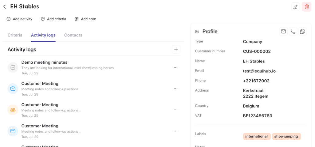Image resolution: width=315 pixels, height=147 pixels.
Task: Switch to the Contacts tab
Action: tap(73, 35)
